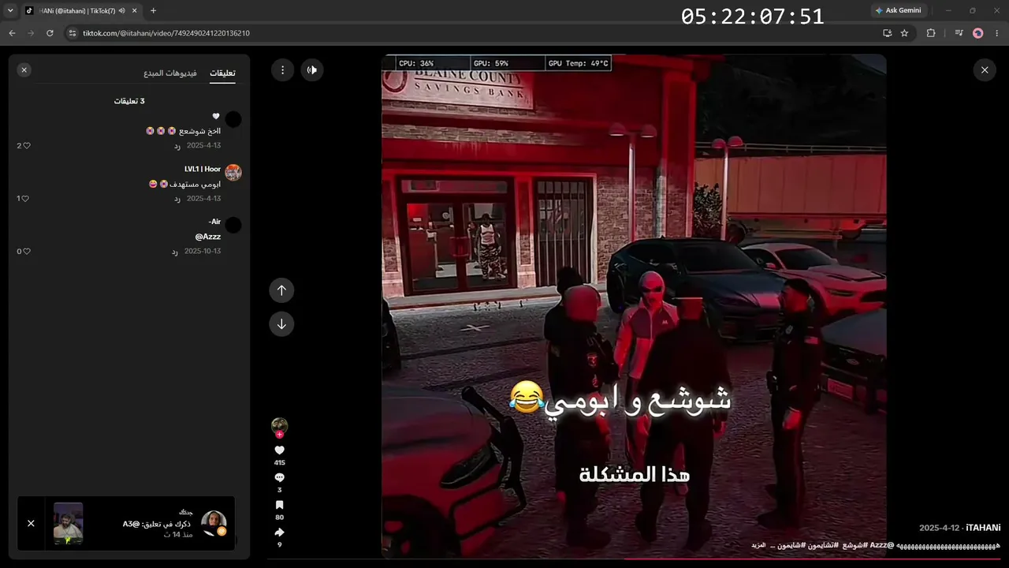Go to the next video with down arrow
Viewport: 1009px width, 568px height.
click(281, 324)
